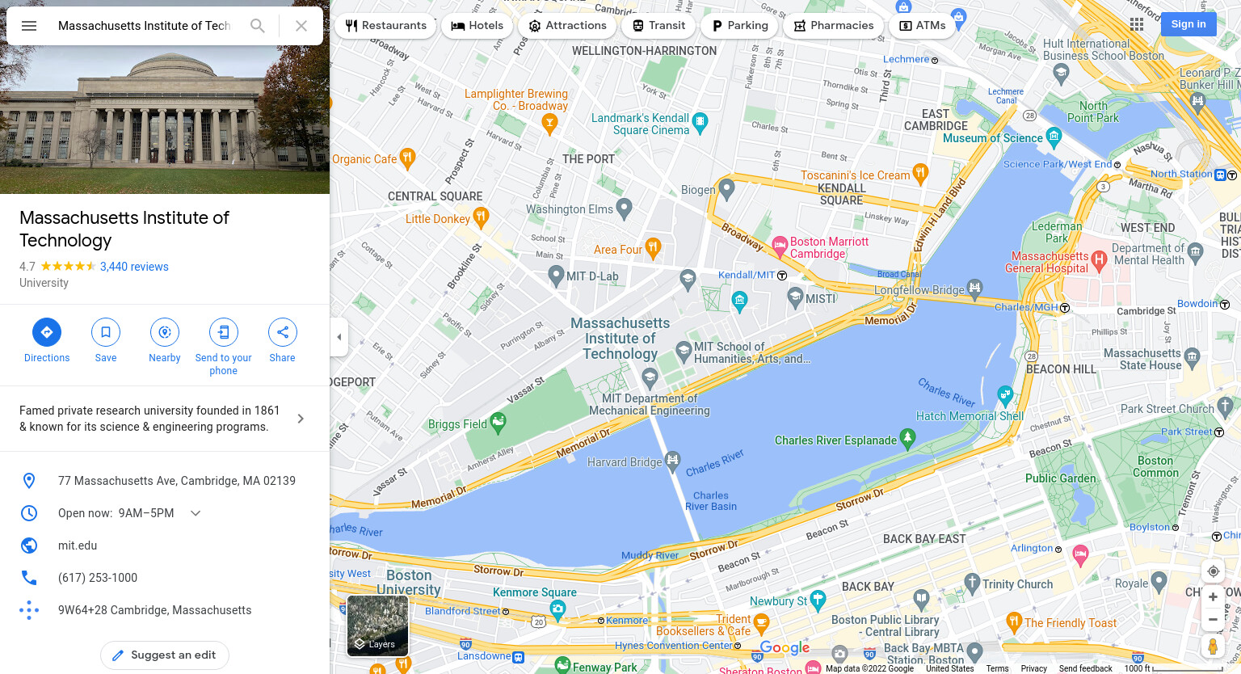Share this MIT place
Screen dimensions: 1241x674
283,340
